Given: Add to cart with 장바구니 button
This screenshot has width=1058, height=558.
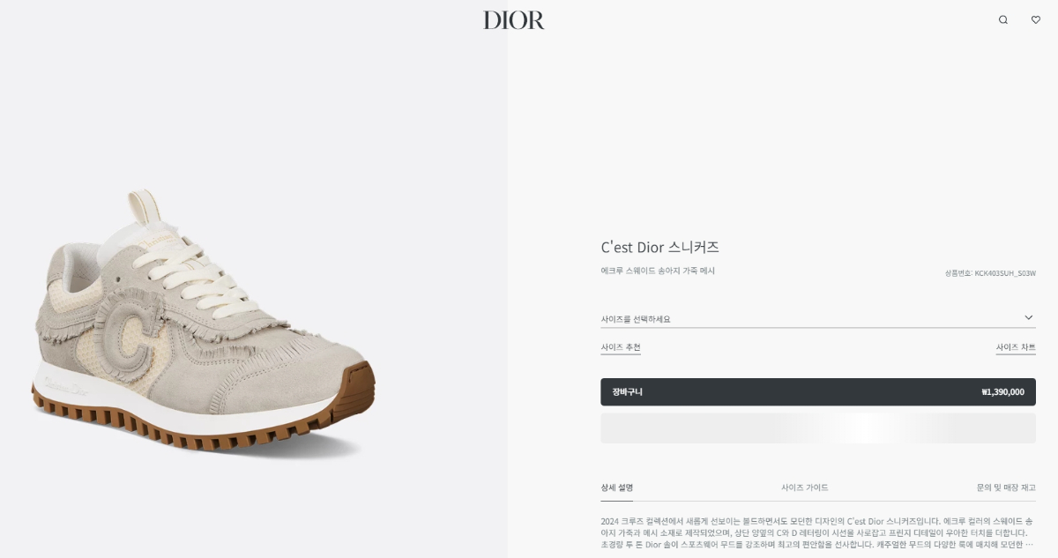Looking at the screenshot, I should pyautogui.click(x=818, y=392).
